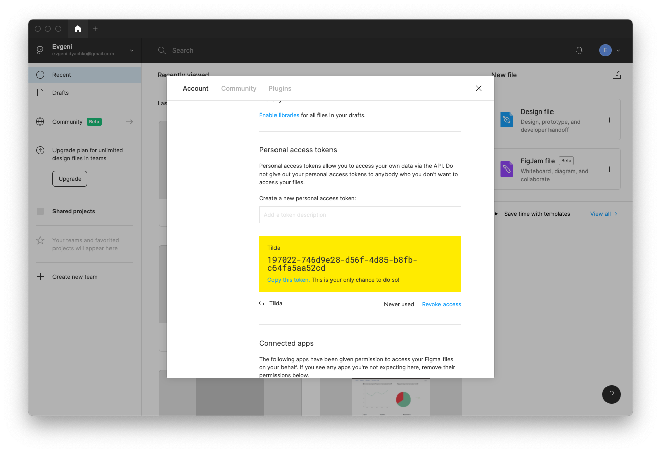This screenshot has width=661, height=453.
Task: Open Drafts in the sidebar
Action: pyautogui.click(x=85, y=93)
